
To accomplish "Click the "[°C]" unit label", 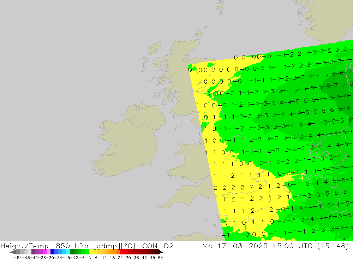I will pyautogui.click(x=128, y=246).
